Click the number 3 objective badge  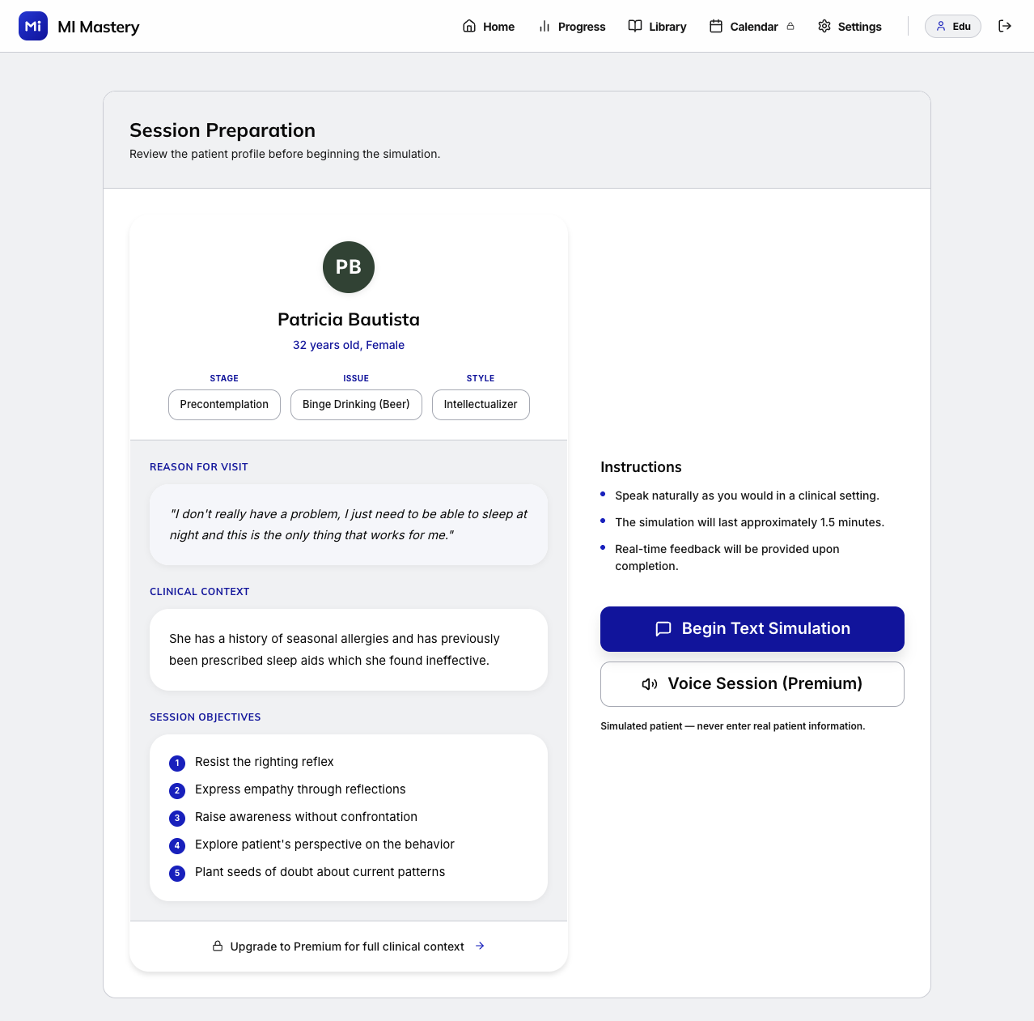(x=177, y=818)
